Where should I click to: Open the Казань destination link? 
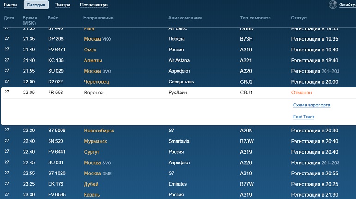pyautogui.click(x=92, y=195)
